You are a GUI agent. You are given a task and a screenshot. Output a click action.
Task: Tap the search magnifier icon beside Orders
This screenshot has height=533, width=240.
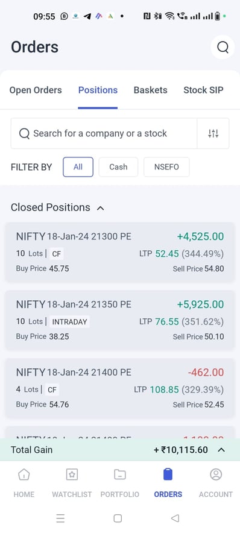pos(223,47)
